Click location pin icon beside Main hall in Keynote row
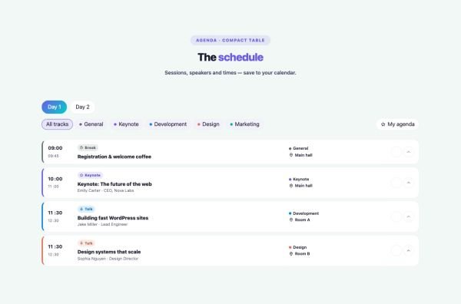 (x=291, y=186)
